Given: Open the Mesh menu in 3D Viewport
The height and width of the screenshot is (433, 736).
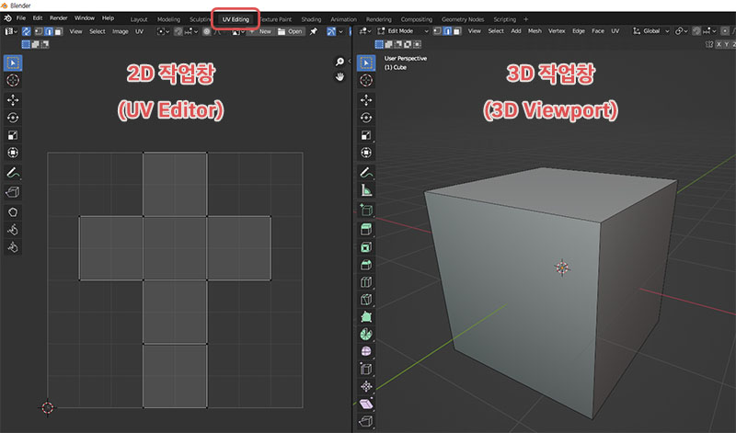Looking at the screenshot, I should click(x=535, y=31).
